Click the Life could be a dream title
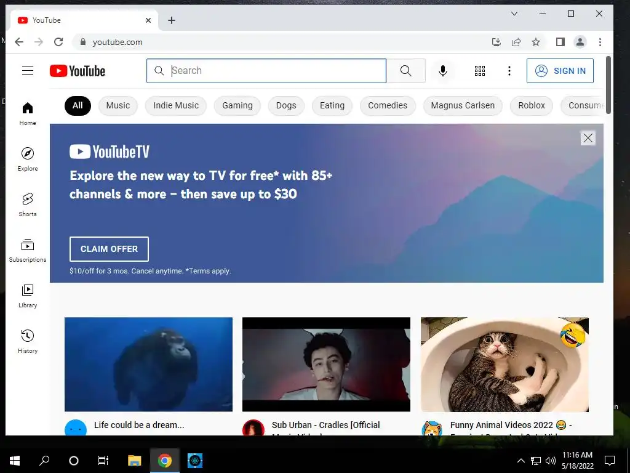 pyautogui.click(x=139, y=425)
